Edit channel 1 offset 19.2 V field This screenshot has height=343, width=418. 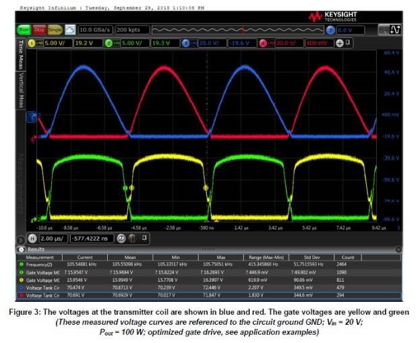[x=88, y=43]
